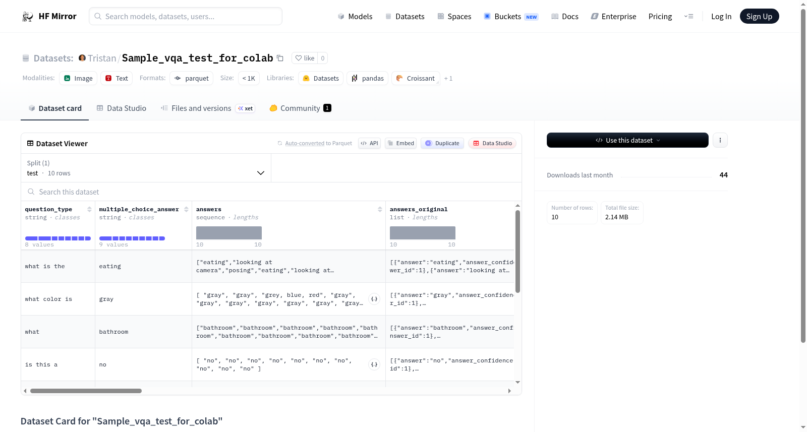Image resolution: width=807 pixels, height=432 pixels.
Task: Expand JSON for gray answers row
Action: [x=374, y=299]
